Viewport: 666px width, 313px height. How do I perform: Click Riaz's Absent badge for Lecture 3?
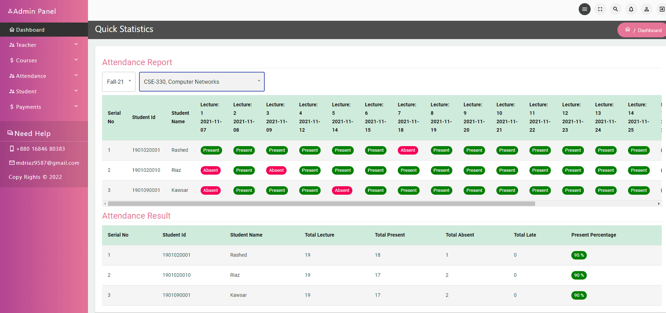click(276, 170)
